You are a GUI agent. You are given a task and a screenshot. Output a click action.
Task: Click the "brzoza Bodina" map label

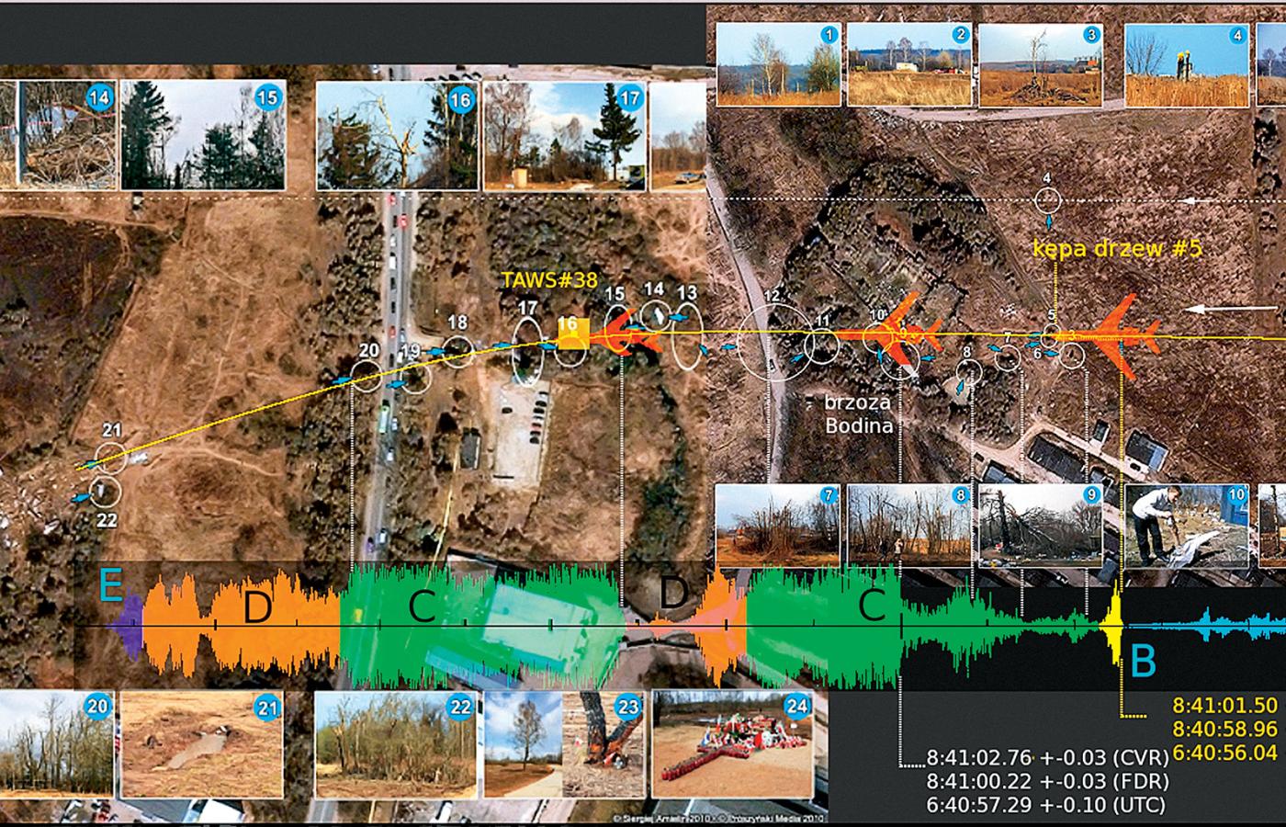pyautogui.click(x=859, y=414)
